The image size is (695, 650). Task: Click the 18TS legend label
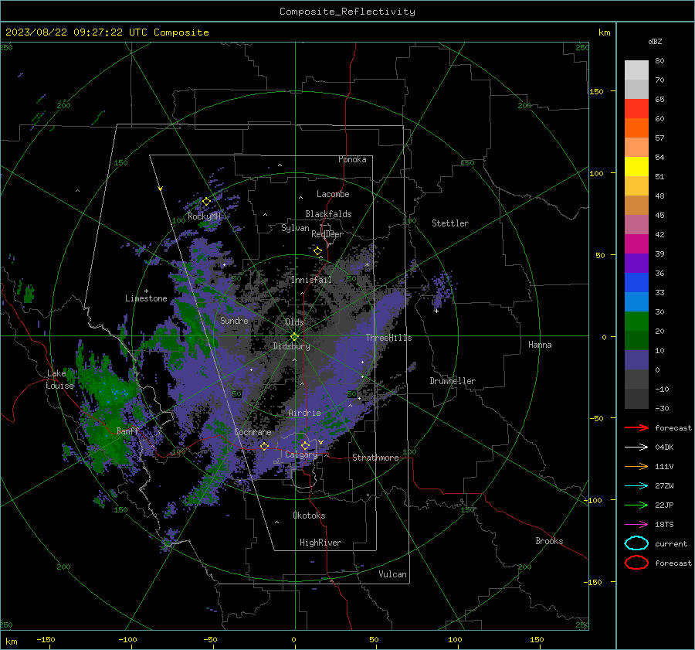point(664,524)
